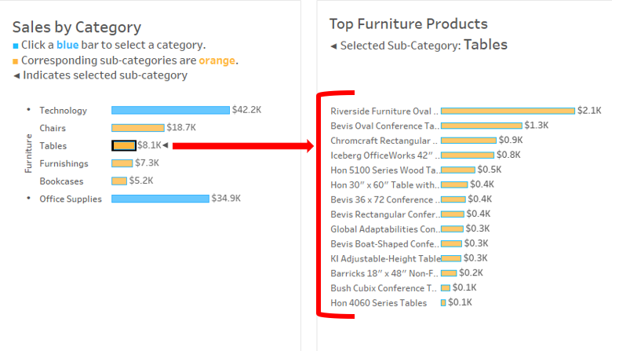Viewport: 619px width, 351px height.
Task: Click the blue Technology sales bar
Action: (x=170, y=110)
